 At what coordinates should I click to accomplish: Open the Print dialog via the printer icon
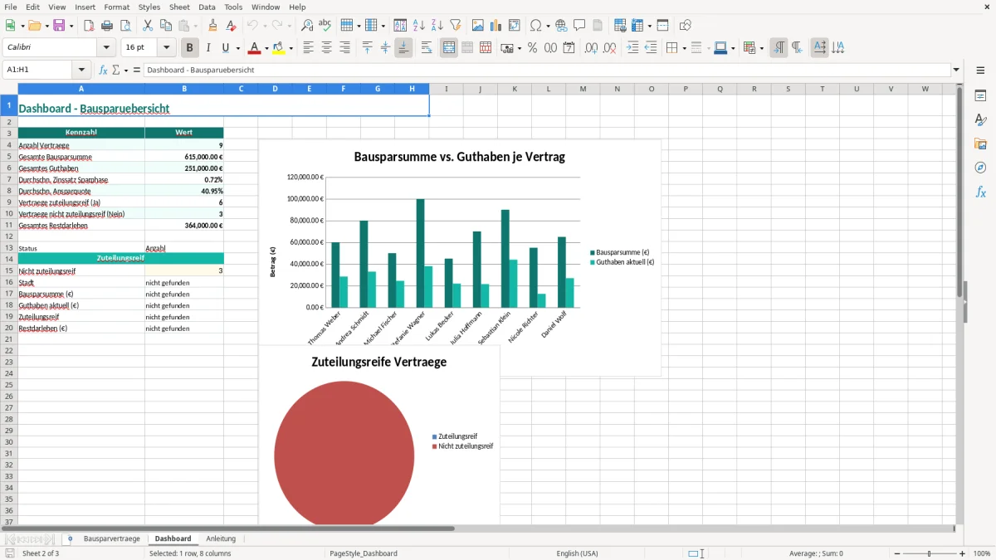click(107, 26)
